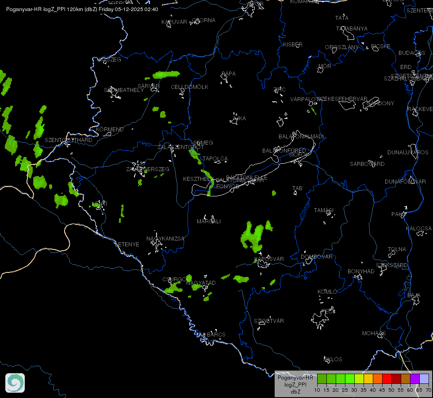Screen dimensions: 433x398
Task: Select the CELLDÖMÖLK town label
Action: (189, 87)
